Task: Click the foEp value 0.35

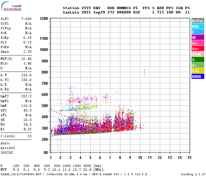Action: pos(27,38)
